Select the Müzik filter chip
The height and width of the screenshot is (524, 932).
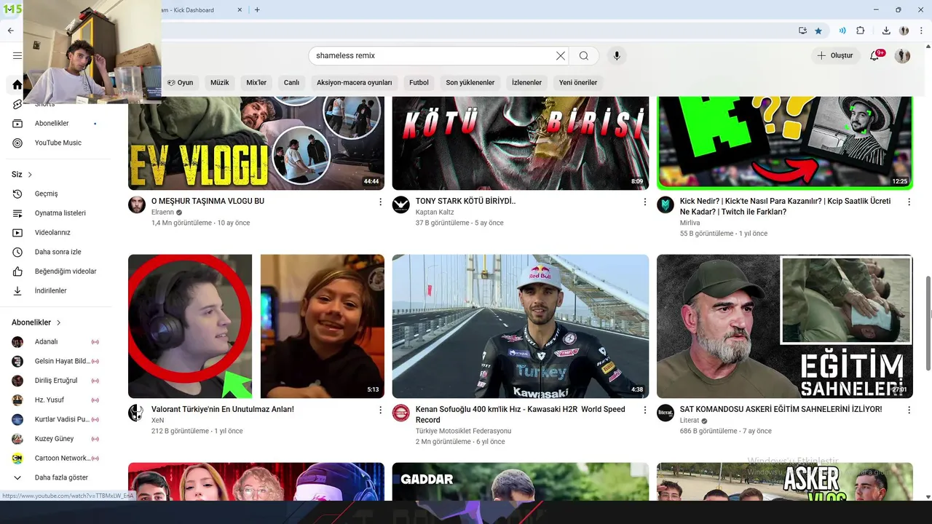220,82
